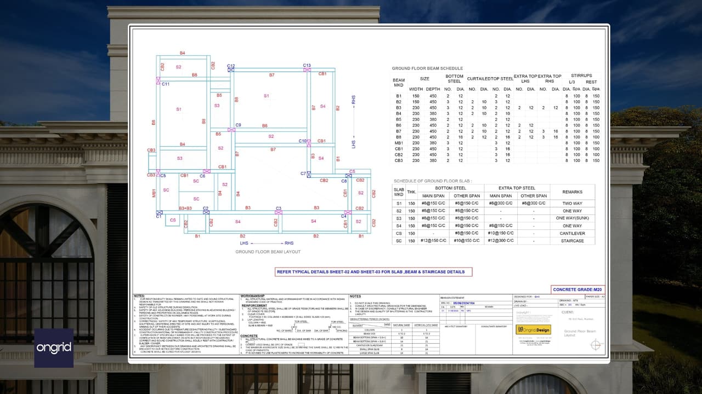Click the C7 column symbol
This screenshot has width=702, height=394.
[x=309, y=174]
